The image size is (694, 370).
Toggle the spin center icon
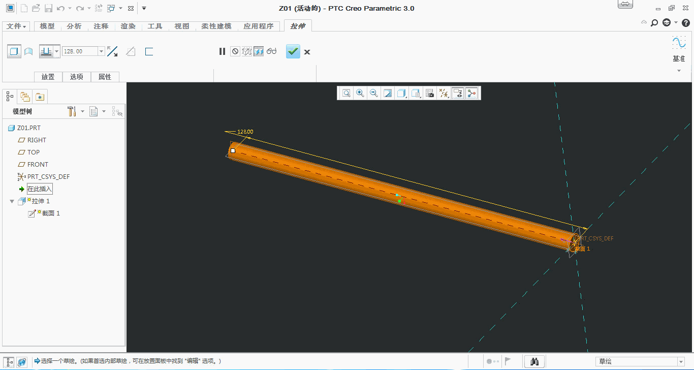472,93
